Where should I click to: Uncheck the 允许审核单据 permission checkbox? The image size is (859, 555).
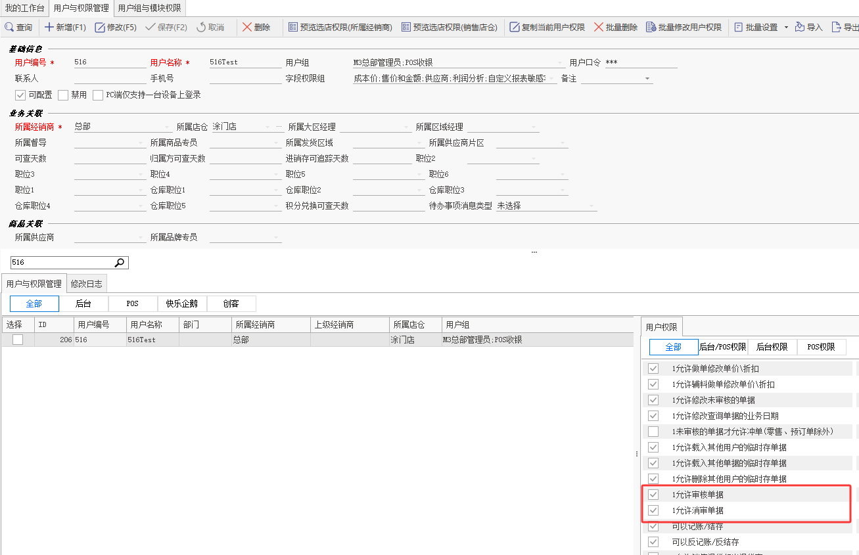point(653,495)
